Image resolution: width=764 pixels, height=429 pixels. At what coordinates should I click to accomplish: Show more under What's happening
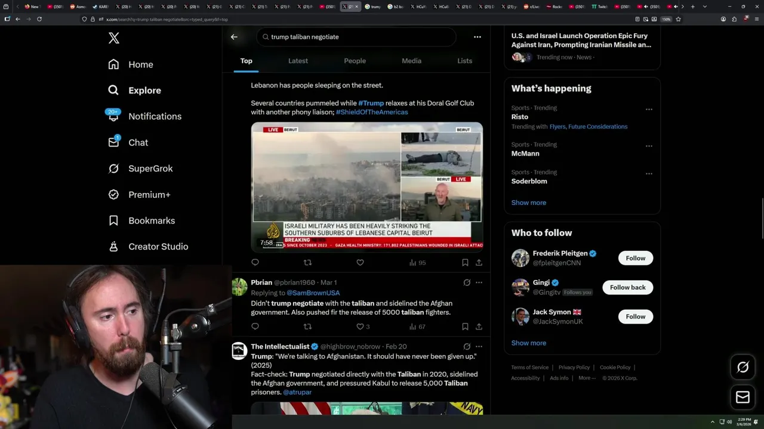528,203
